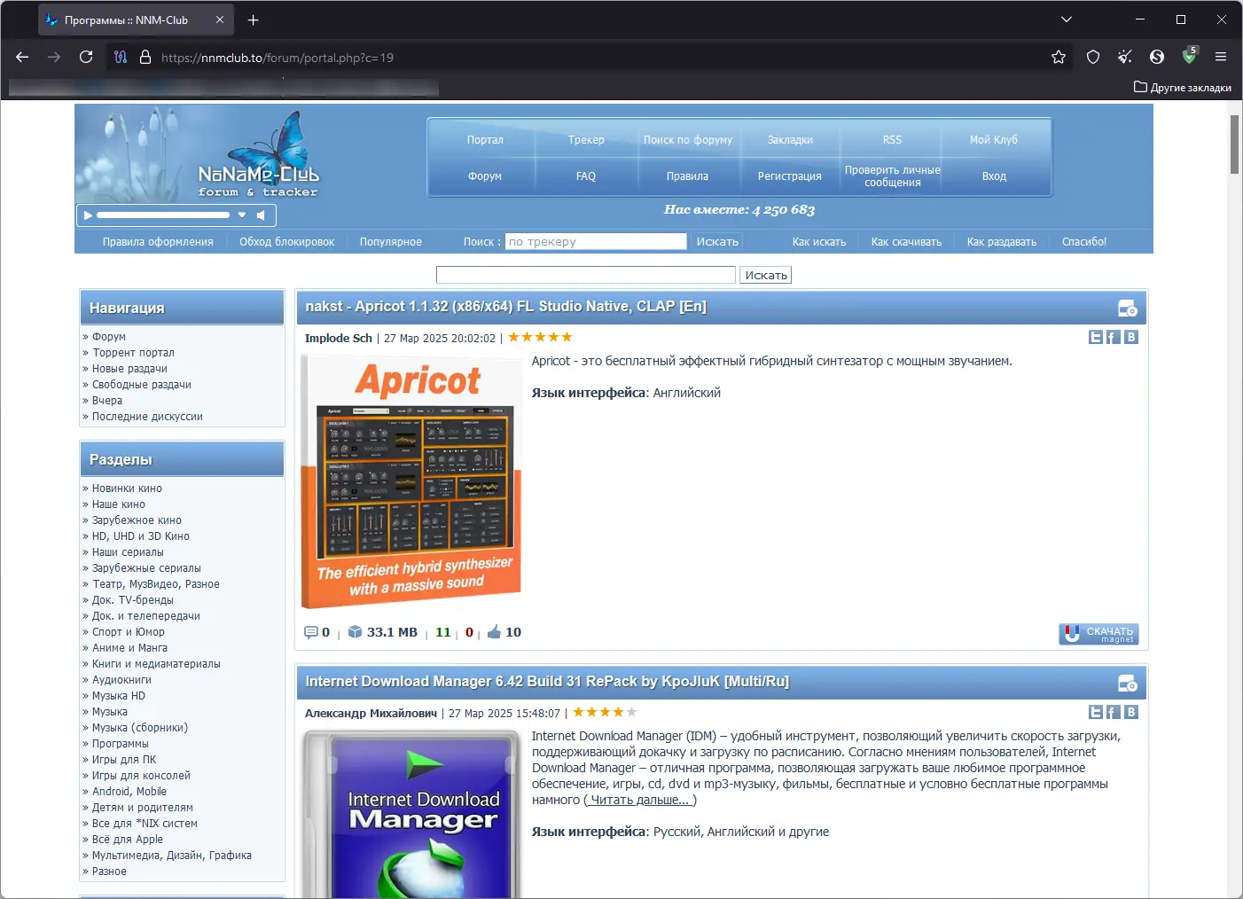The width and height of the screenshot is (1243, 899).
Task: Click the Apricot torrent size box icon
Action: pos(356,632)
